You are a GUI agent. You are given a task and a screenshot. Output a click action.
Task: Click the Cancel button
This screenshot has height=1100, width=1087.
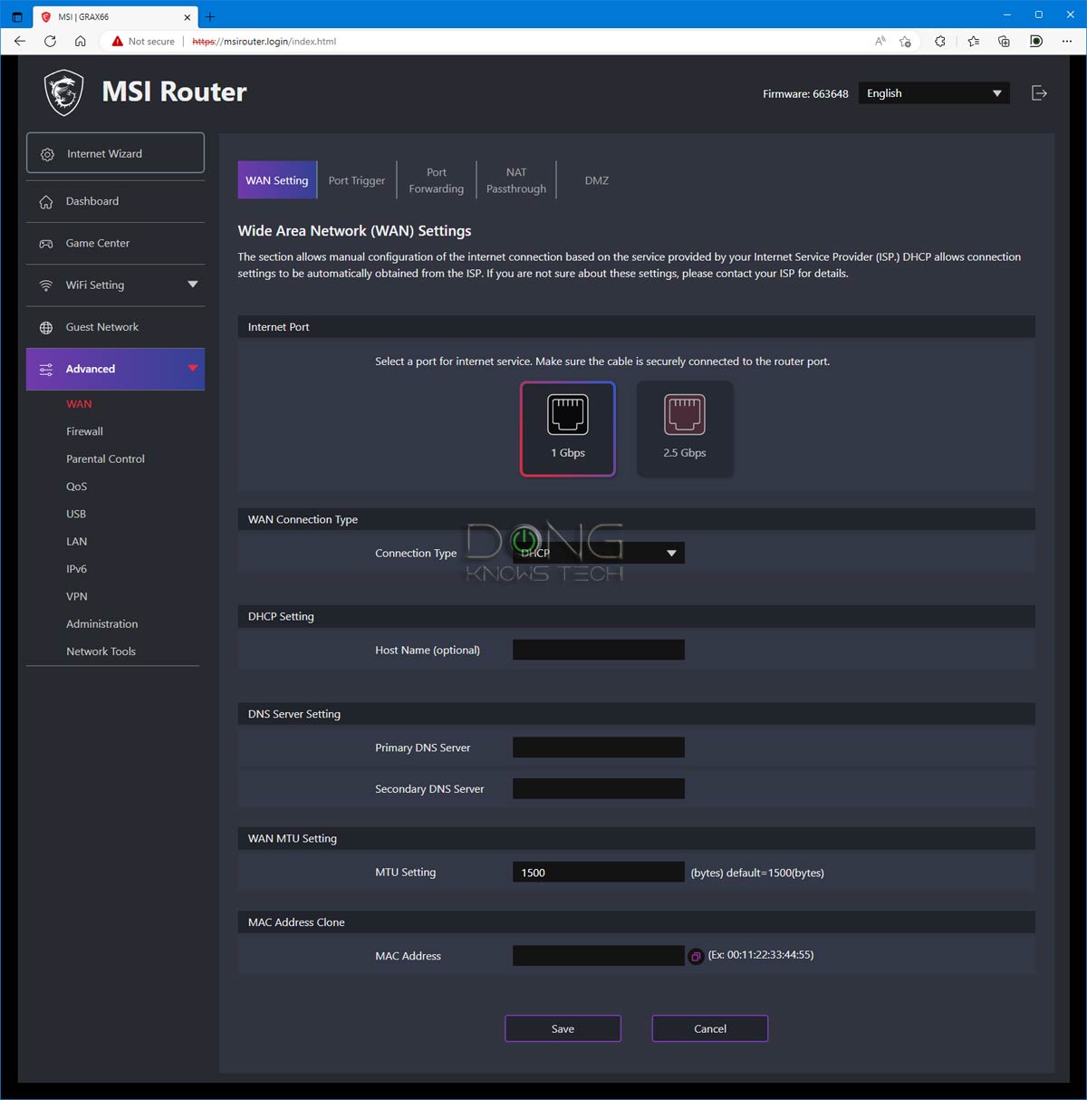coord(710,1028)
